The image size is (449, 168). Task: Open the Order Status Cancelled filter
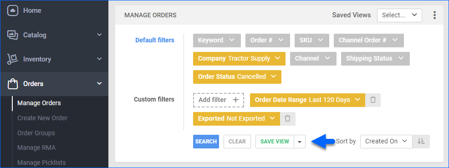click(x=237, y=77)
